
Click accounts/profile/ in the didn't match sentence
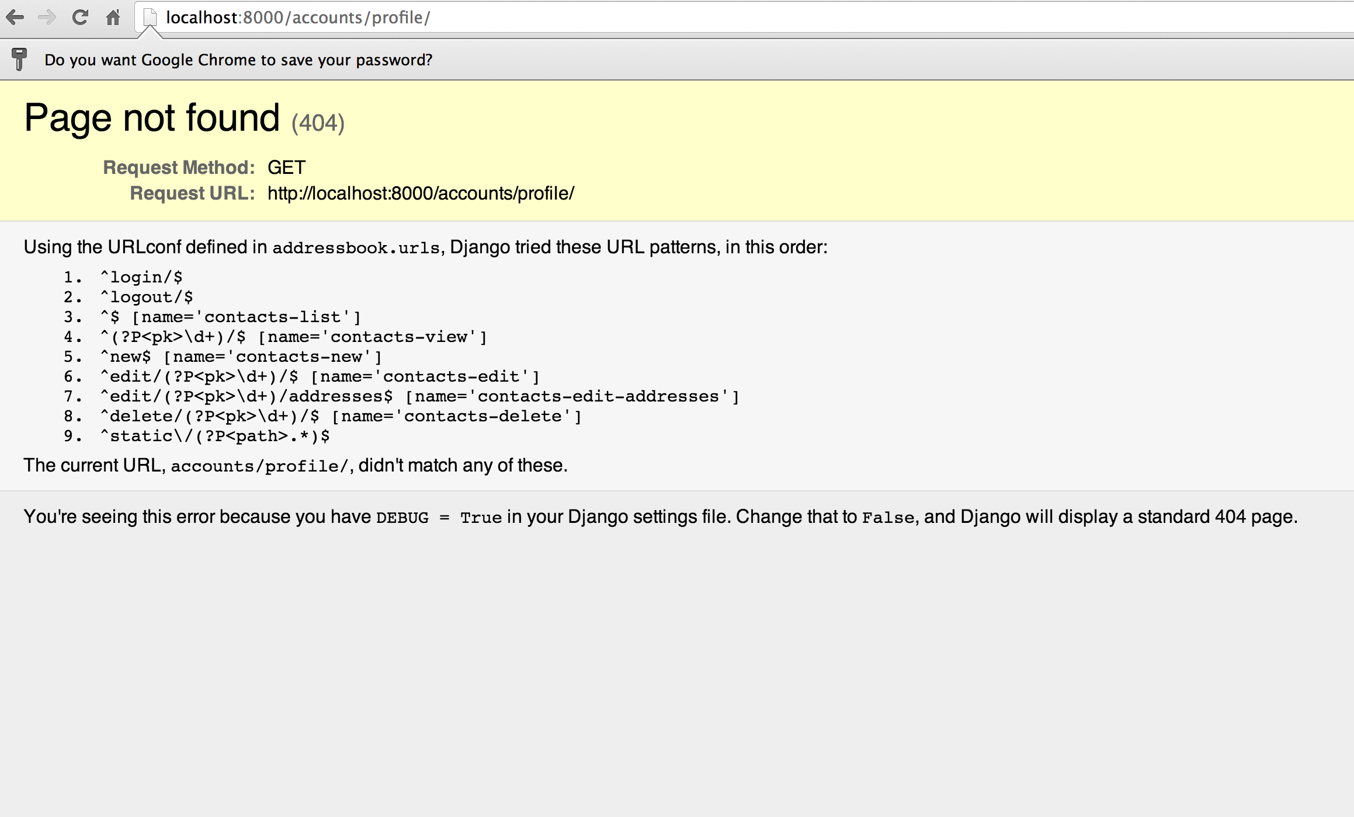pyautogui.click(x=259, y=466)
